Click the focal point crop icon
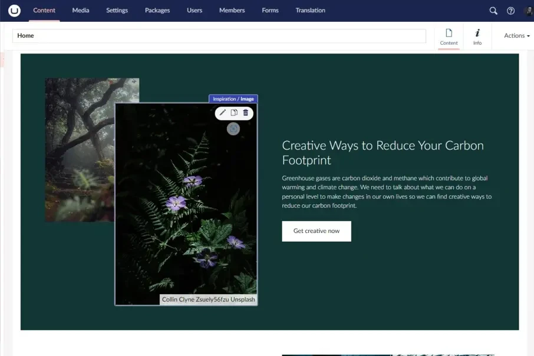Screen dimensions: 534x356 click(x=233, y=128)
